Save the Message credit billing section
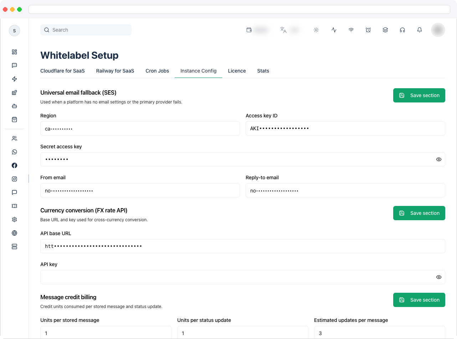The height and width of the screenshot is (339, 457). (419, 300)
